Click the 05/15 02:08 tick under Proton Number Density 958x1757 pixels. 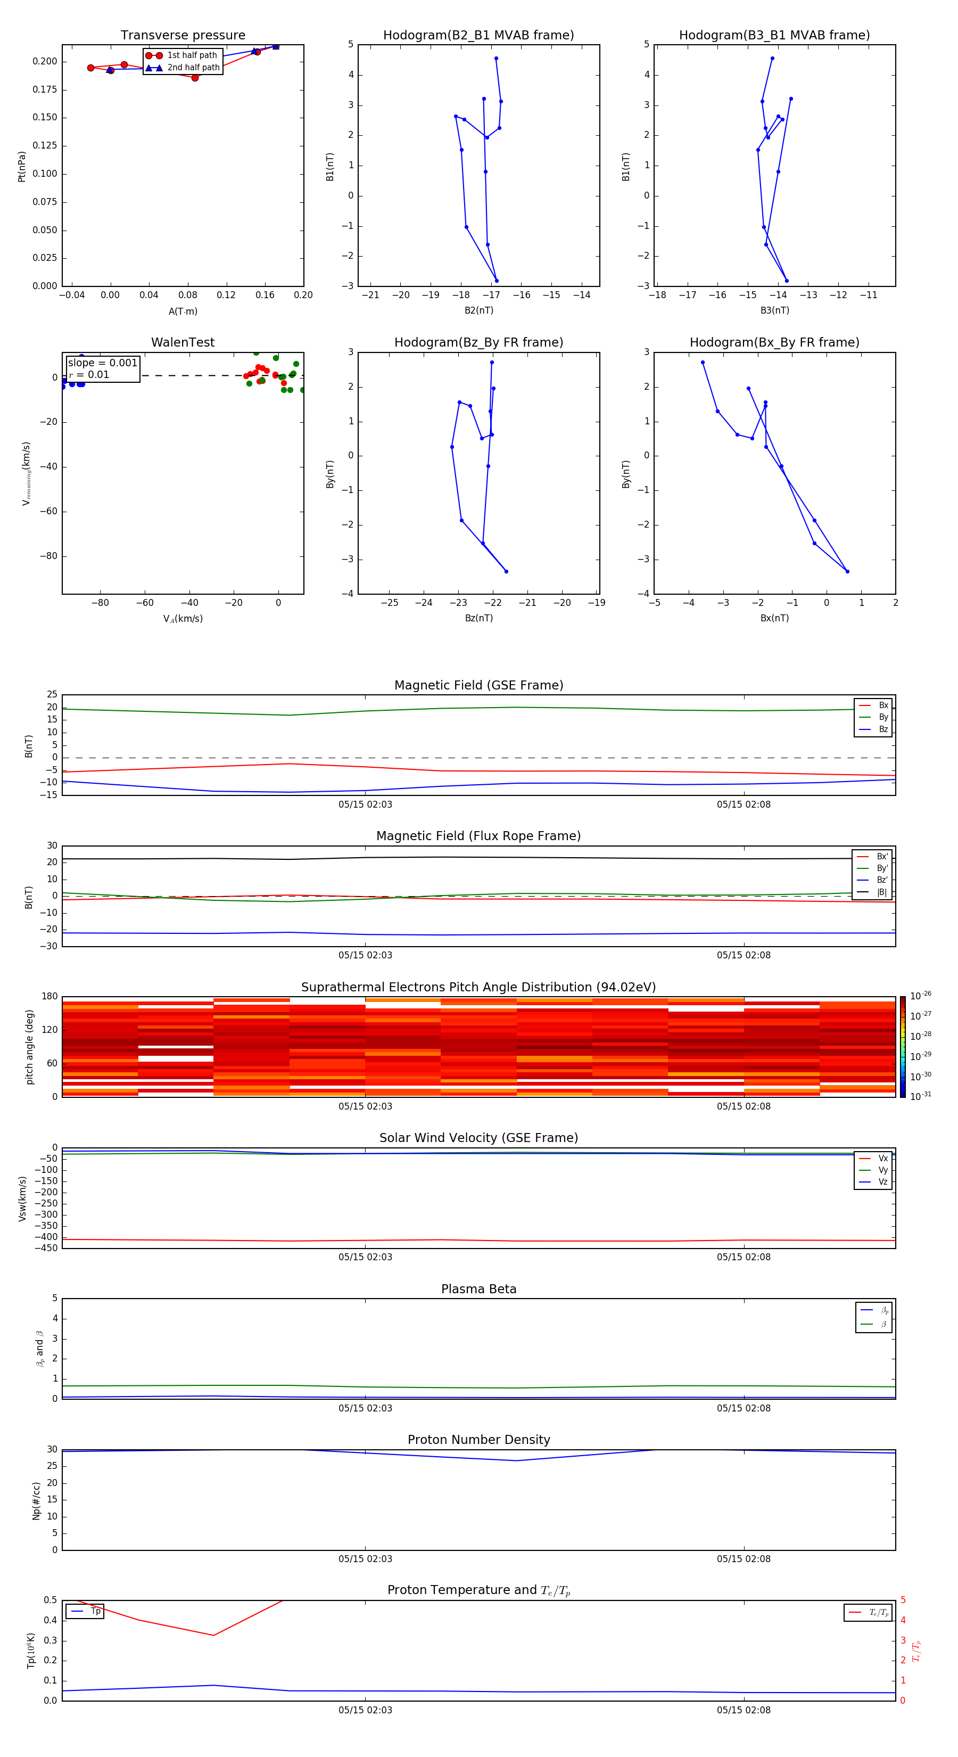(743, 1559)
